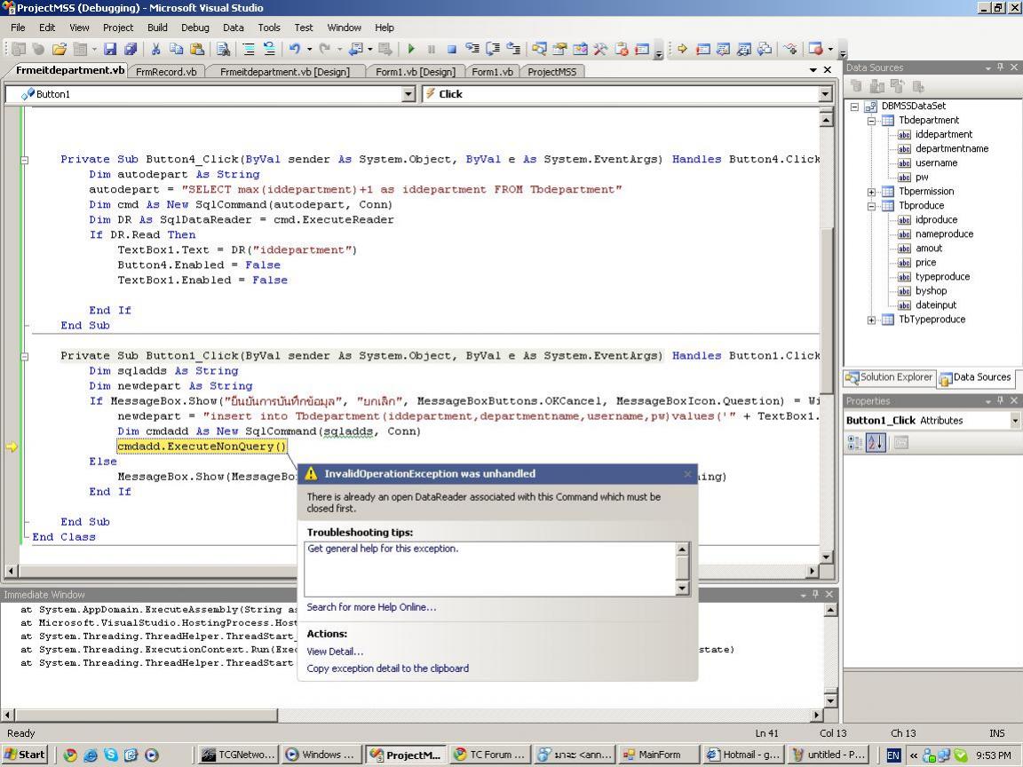Click the EN language indicator in tray
The height and width of the screenshot is (767, 1023).
893,755
